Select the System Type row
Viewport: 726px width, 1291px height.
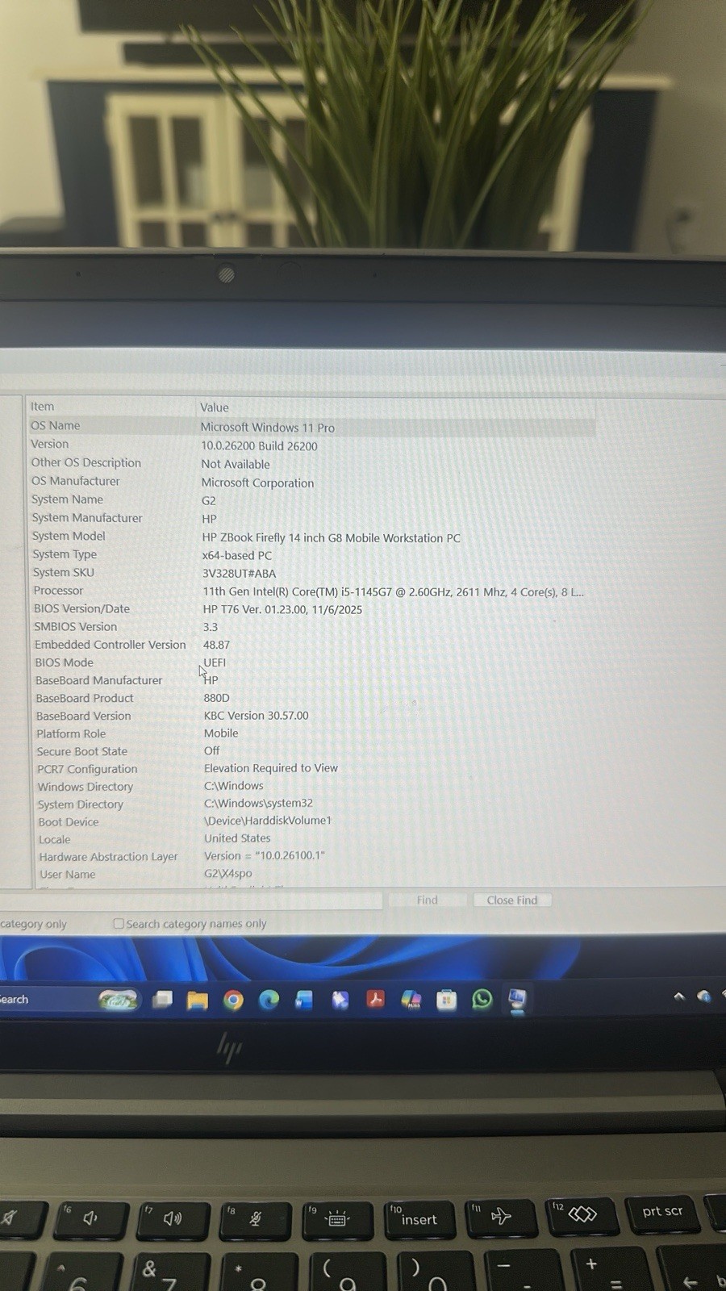click(x=311, y=554)
